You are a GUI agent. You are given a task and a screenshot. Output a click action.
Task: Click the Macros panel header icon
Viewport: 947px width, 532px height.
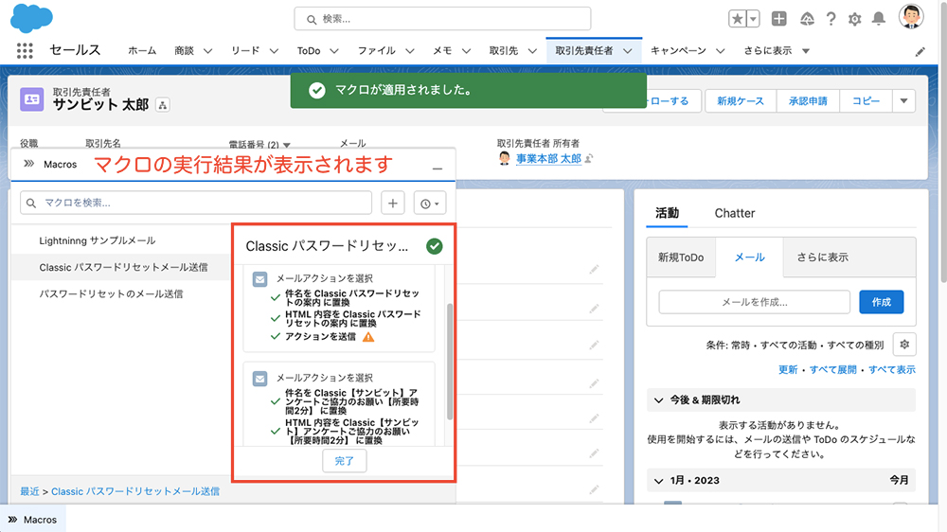28,164
